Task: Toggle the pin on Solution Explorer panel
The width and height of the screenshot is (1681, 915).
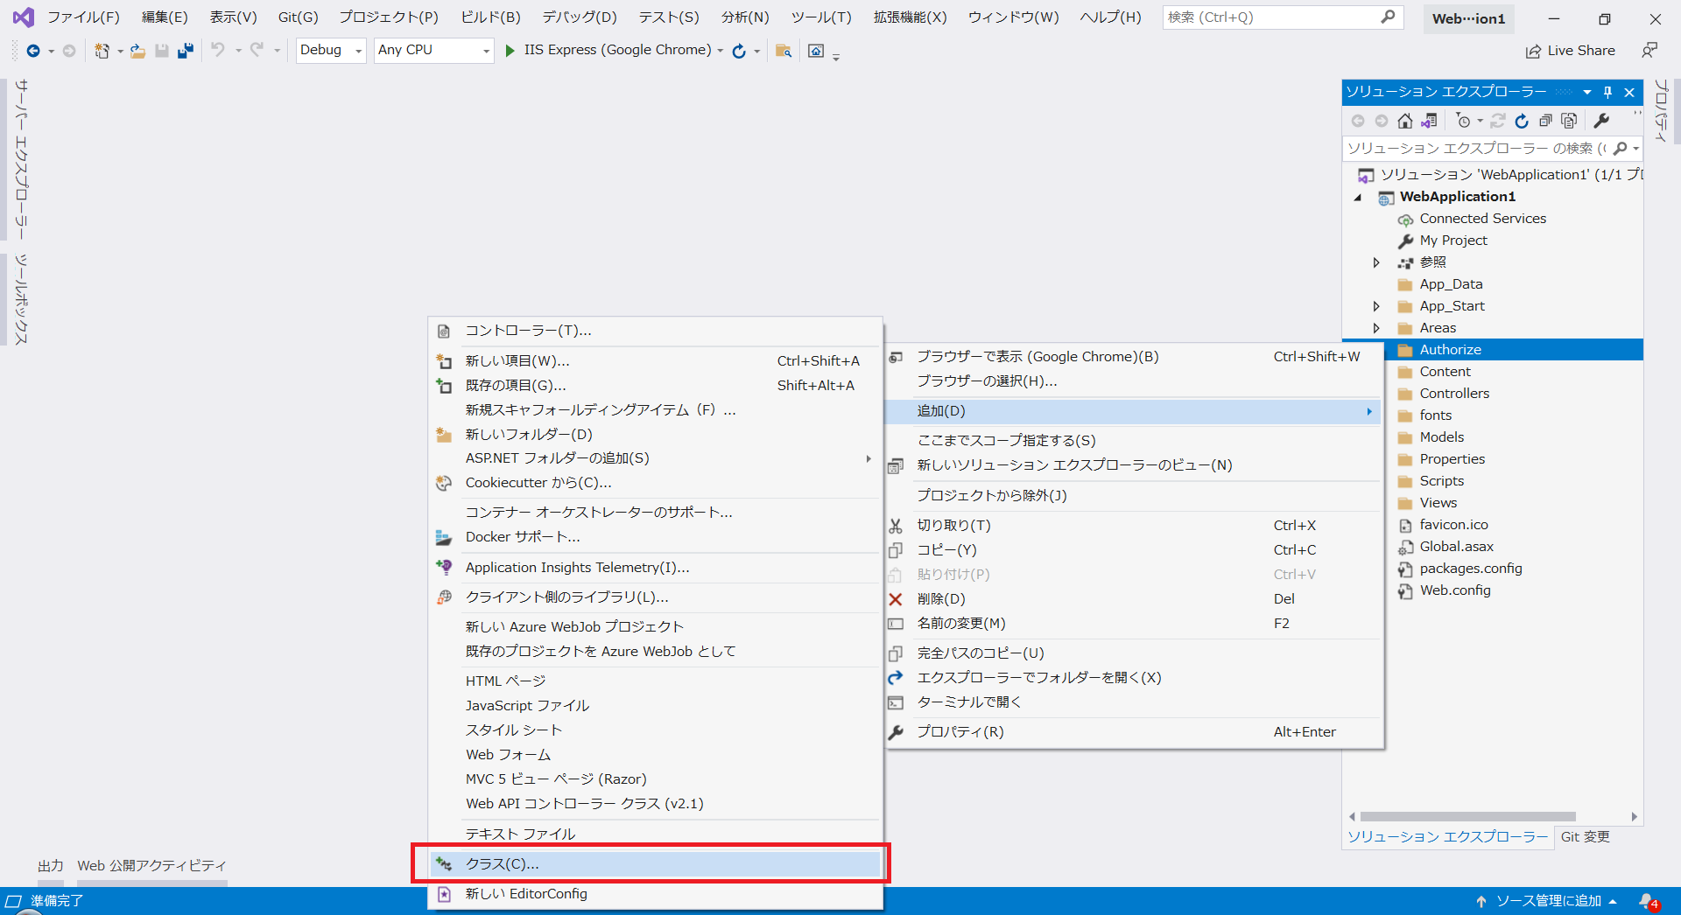Action: (1607, 92)
